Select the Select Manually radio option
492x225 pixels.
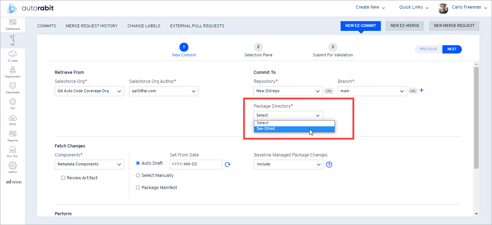click(138, 175)
